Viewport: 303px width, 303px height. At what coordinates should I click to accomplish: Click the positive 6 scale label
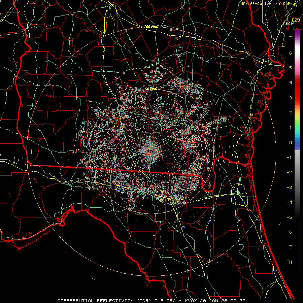click(x=291, y=53)
